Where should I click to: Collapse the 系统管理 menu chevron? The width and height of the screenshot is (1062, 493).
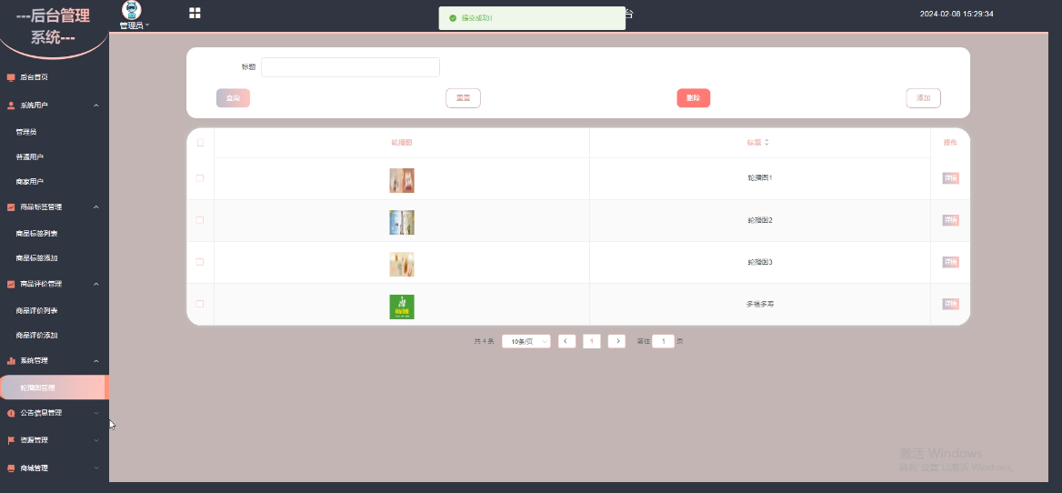pos(96,361)
